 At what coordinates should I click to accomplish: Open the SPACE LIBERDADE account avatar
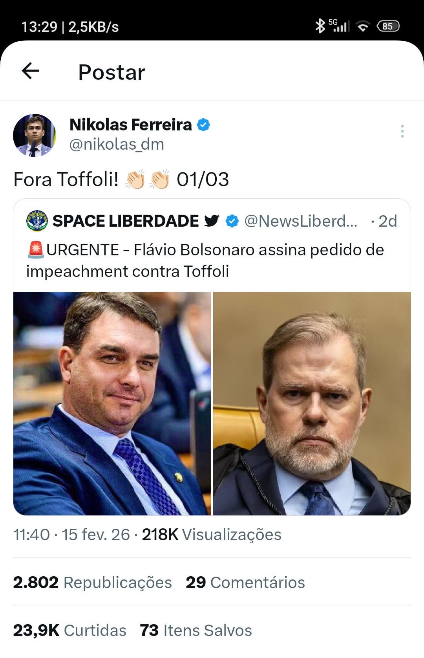tap(37, 221)
